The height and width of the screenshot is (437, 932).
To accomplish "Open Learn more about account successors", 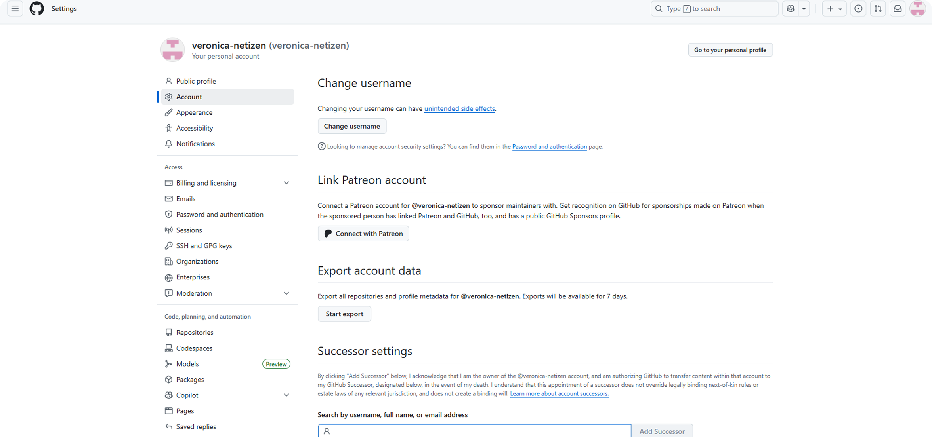I will 559,393.
